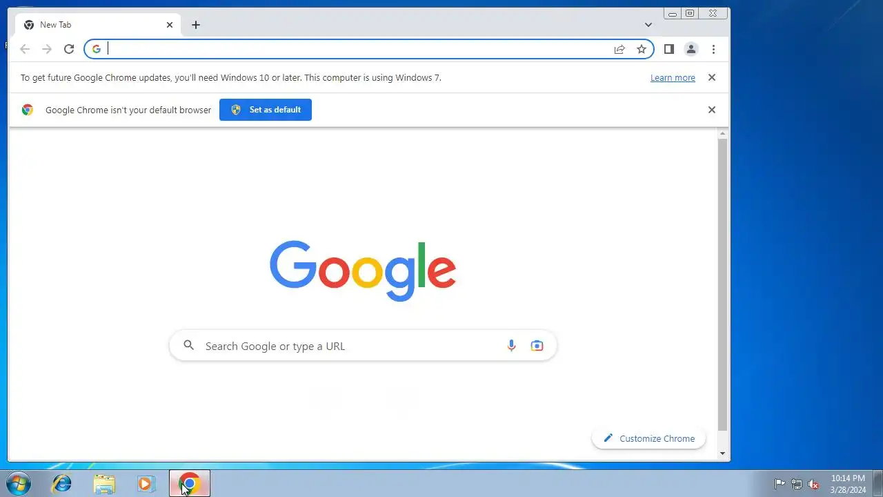
Task: Click the browser back arrow
Action: point(25,49)
